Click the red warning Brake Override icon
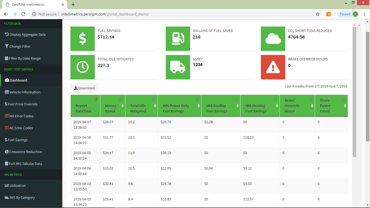The image size is (370, 208). (273, 67)
